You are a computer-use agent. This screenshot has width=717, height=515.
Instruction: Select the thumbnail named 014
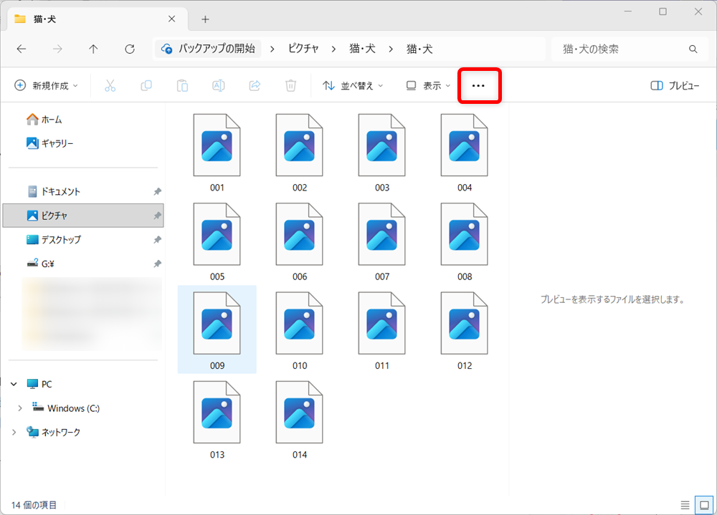[299, 412]
